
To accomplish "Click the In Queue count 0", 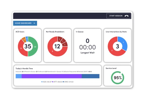I will (88, 41).
